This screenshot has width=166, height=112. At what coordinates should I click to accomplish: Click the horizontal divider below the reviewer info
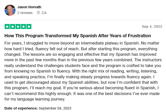[83, 20]
